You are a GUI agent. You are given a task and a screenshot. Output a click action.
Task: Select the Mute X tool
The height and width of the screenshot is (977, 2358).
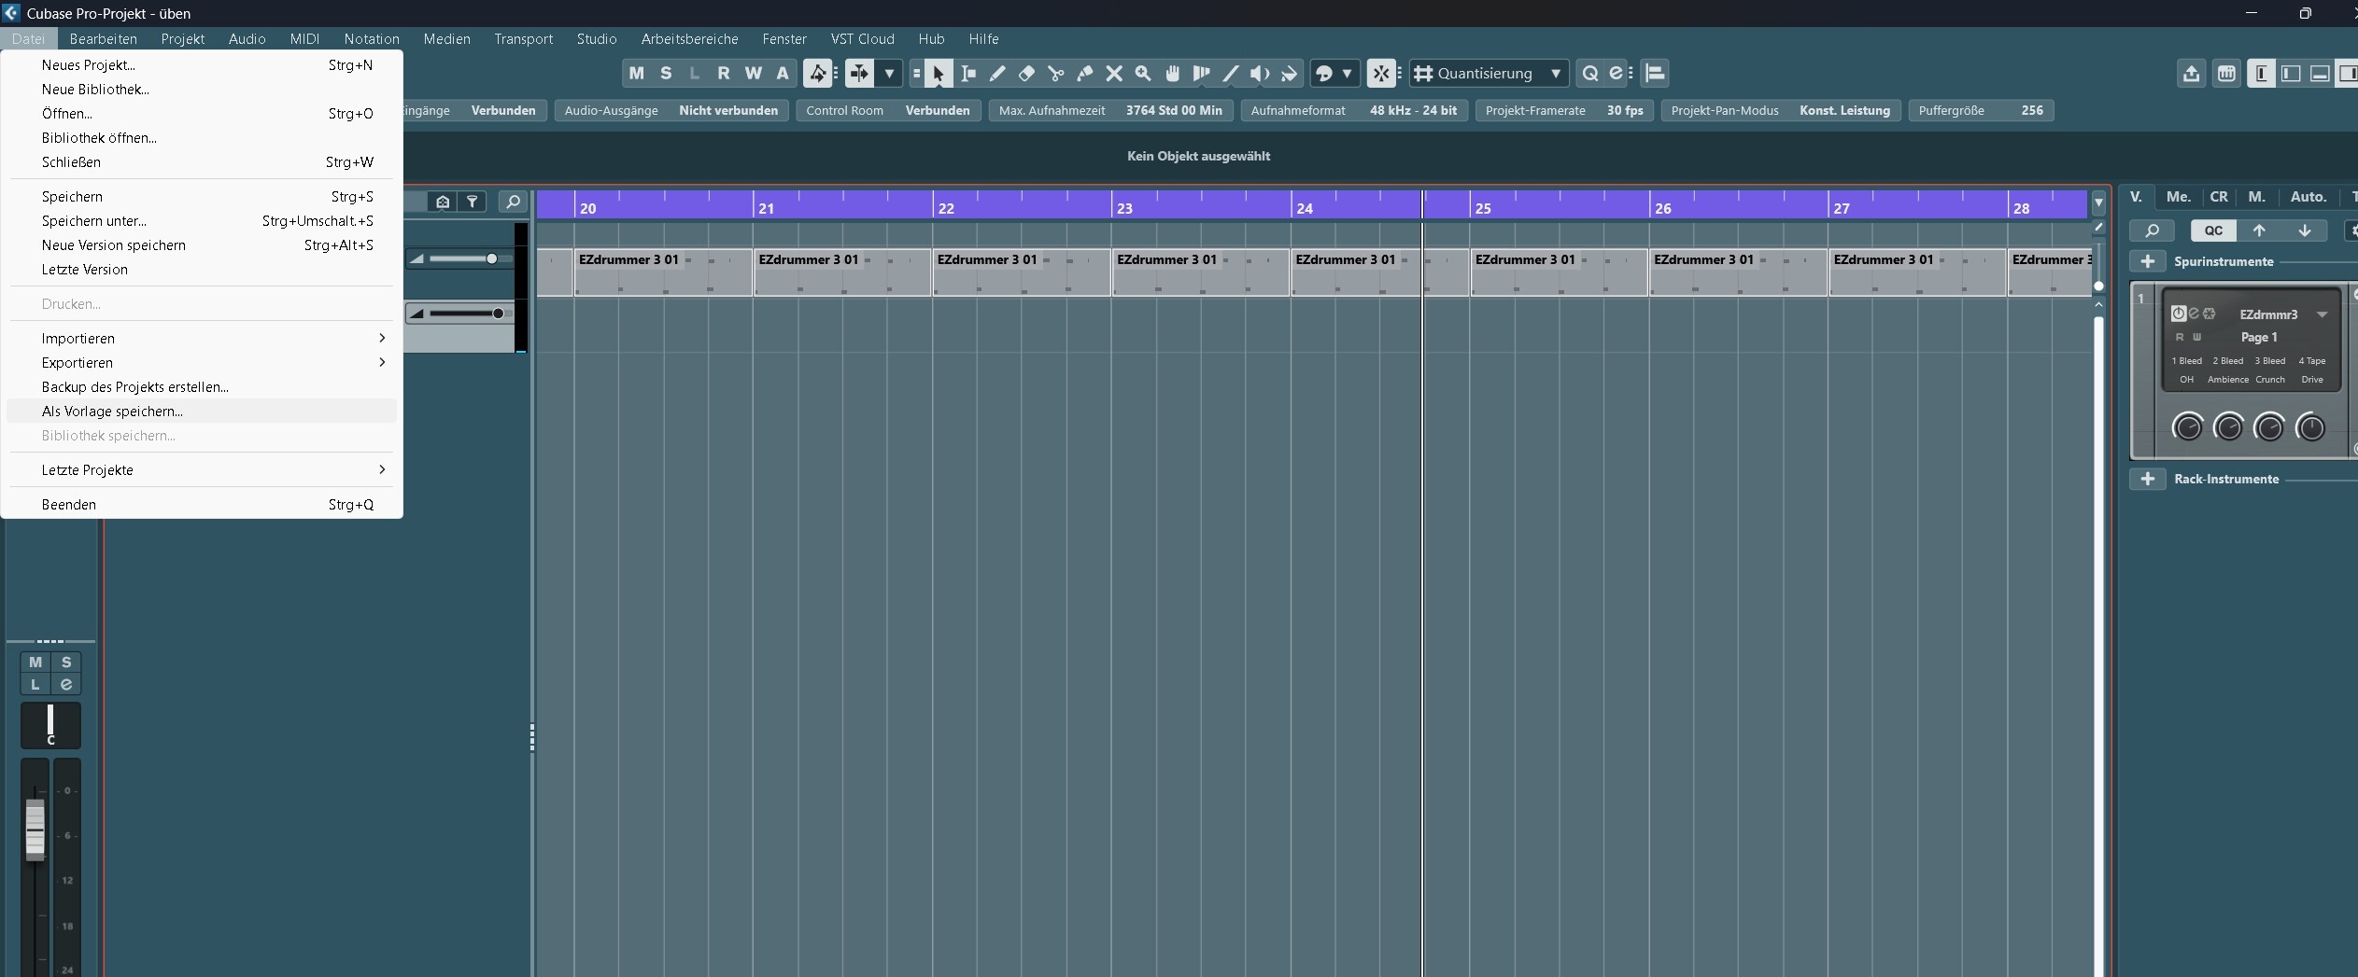(x=1114, y=73)
